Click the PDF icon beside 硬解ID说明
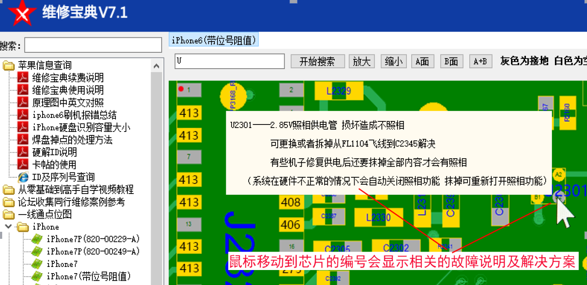 (23, 152)
